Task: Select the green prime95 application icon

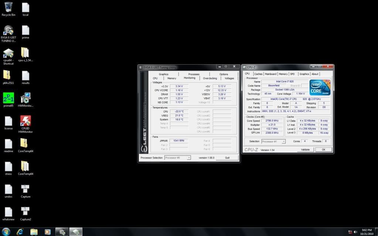Action: [x=8, y=100]
